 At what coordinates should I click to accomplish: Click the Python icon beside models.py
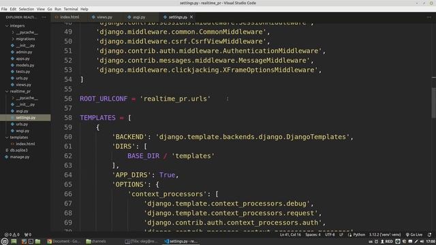tap(12, 65)
